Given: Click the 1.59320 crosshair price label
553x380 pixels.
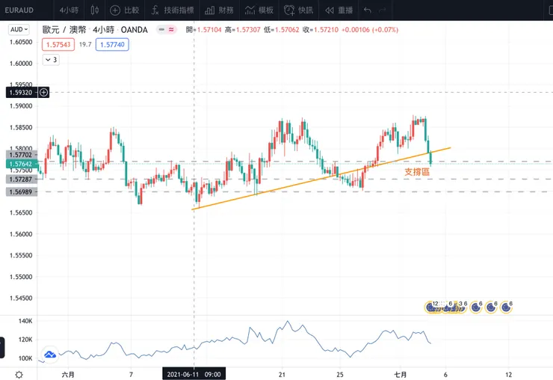Looking at the screenshot, I should (x=21, y=93).
